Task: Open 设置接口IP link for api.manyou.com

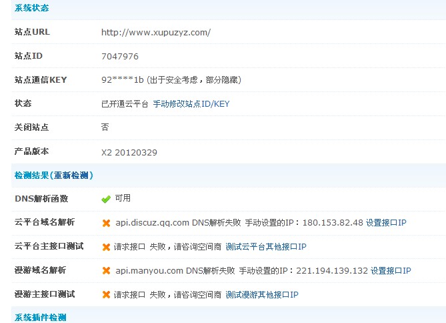Action: click(391, 270)
